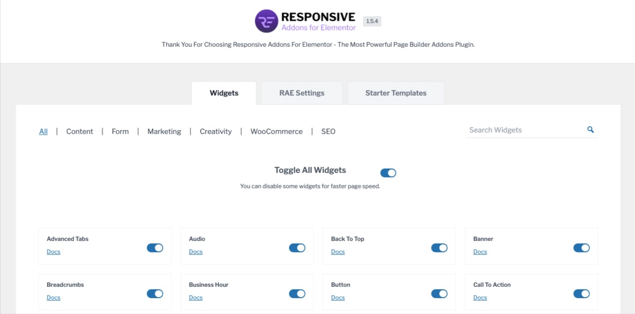Viewport: 635px width, 314px height.
Task: Switch to the RAE Settings tab
Action: pos(302,93)
